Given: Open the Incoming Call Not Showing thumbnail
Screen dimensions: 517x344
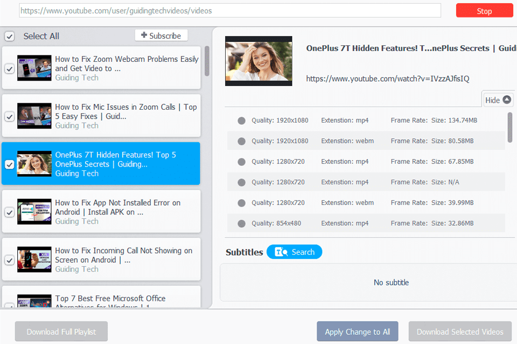Looking at the screenshot, I should click(34, 260).
